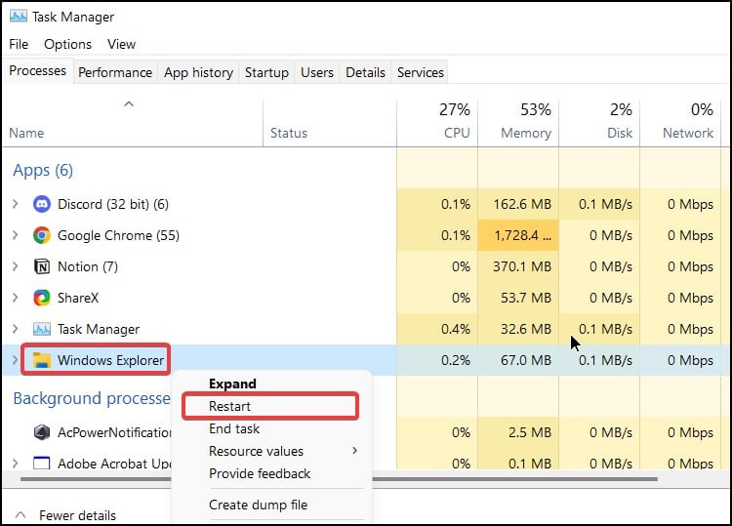Sort processes by the Disk column
The width and height of the screenshot is (732, 526).
[599, 122]
